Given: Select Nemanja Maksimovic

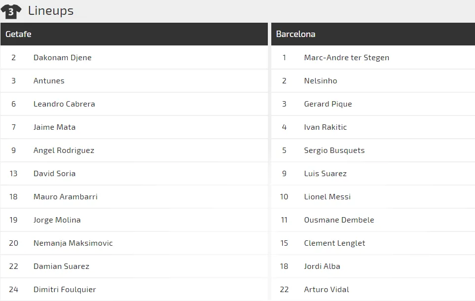Looking at the screenshot, I should pyautogui.click(x=73, y=243).
